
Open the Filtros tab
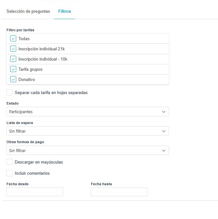[65, 11]
